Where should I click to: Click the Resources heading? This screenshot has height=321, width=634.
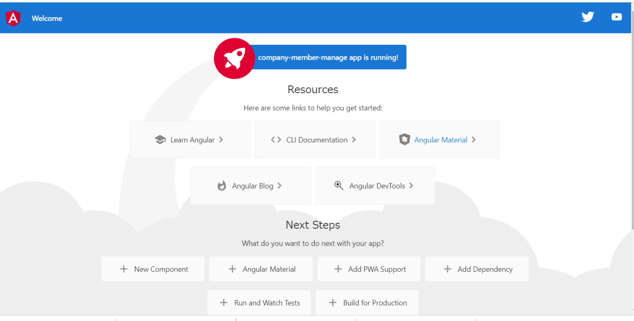click(313, 89)
